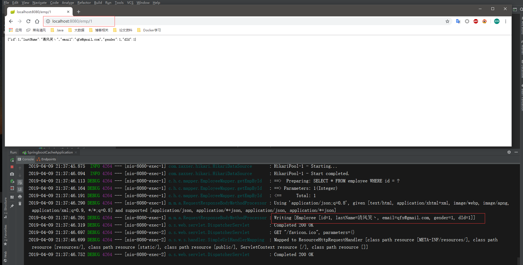
Task: Open the Chrome three-dot menu
Action: pos(506,21)
